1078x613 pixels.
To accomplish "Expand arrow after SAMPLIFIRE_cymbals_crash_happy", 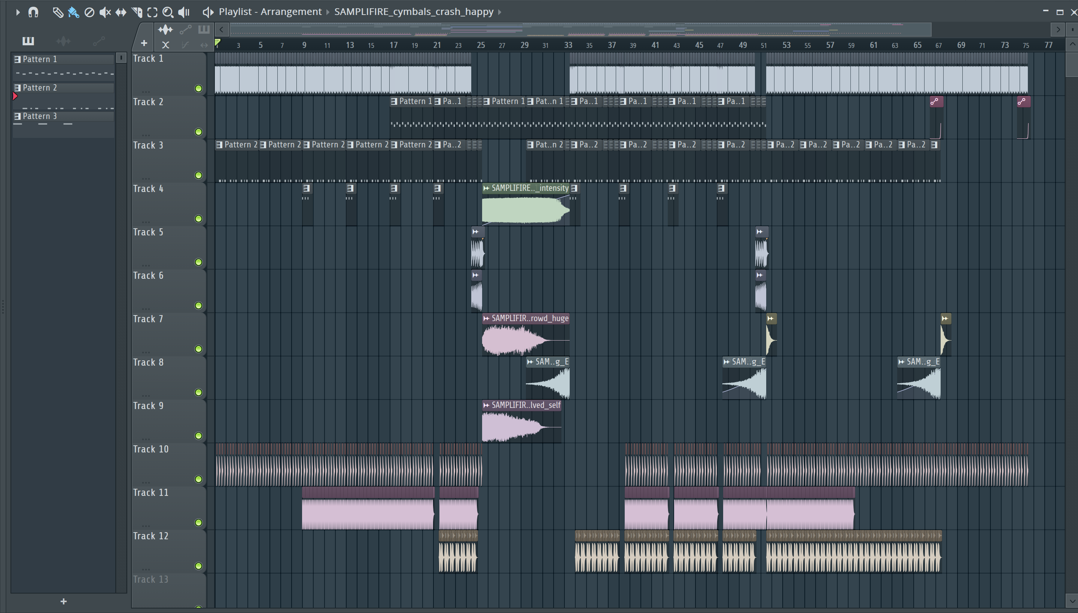I will click(500, 12).
